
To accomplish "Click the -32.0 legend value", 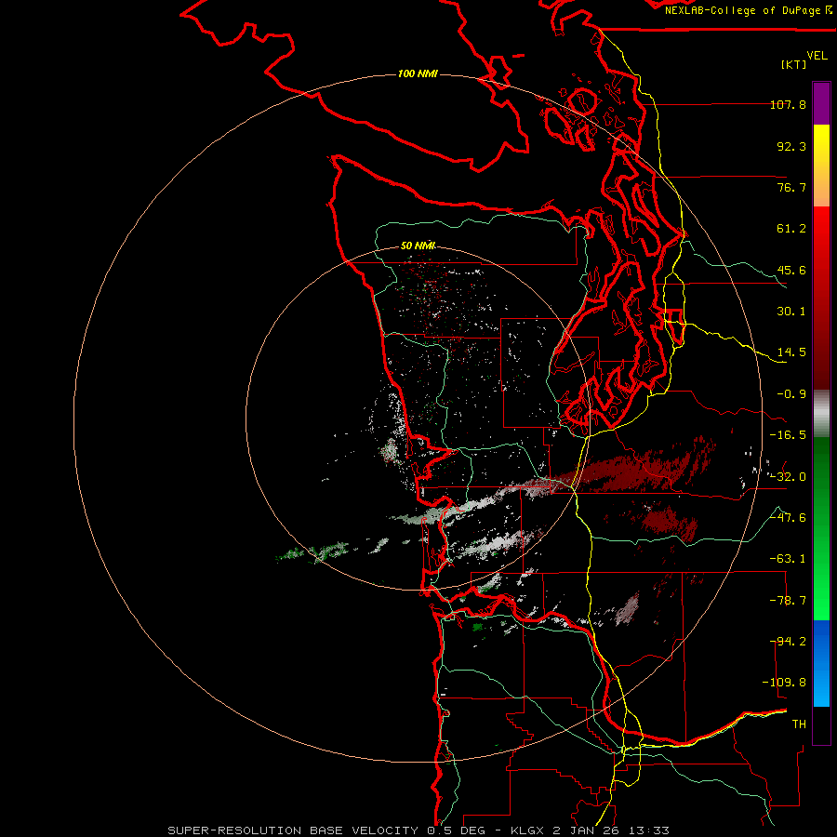I will [x=788, y=477].
